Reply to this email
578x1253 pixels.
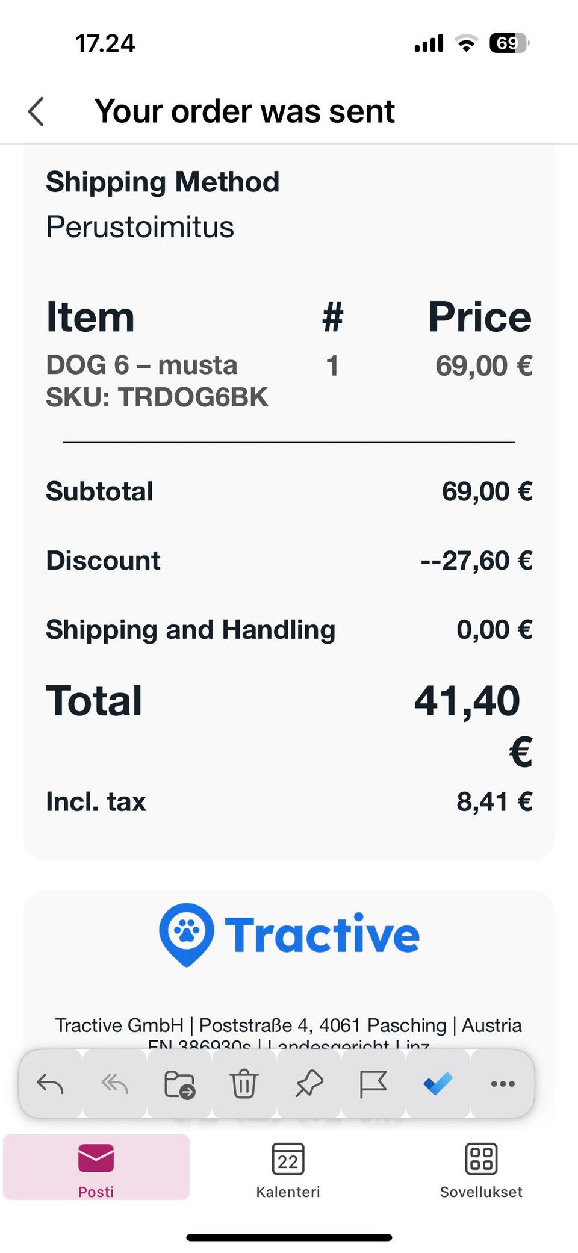click(x=51, y=1084)
